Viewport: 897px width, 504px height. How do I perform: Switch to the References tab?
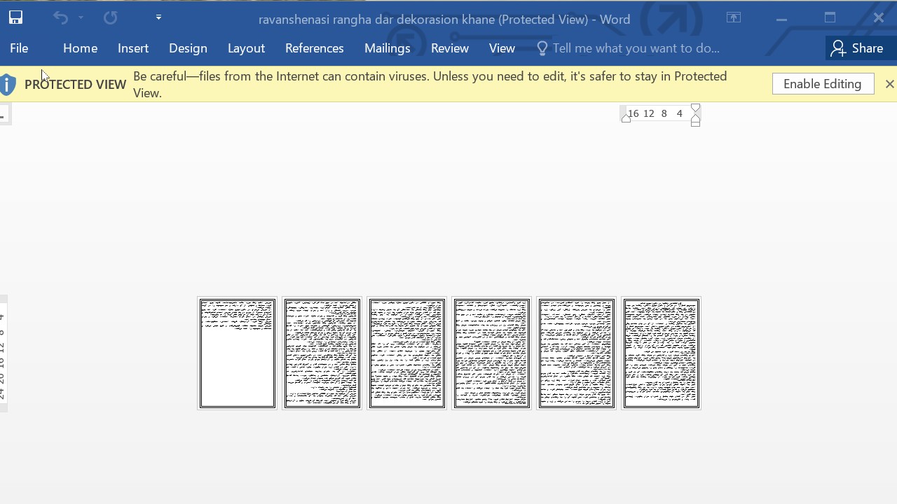(x=314, y=48)
